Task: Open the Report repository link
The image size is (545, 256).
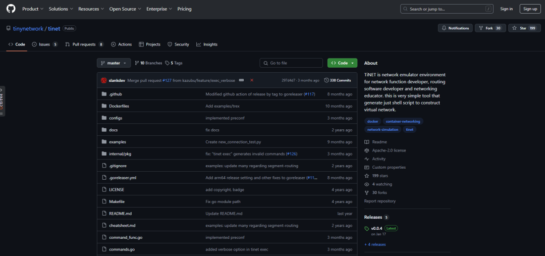Action: tap(380, 201)
